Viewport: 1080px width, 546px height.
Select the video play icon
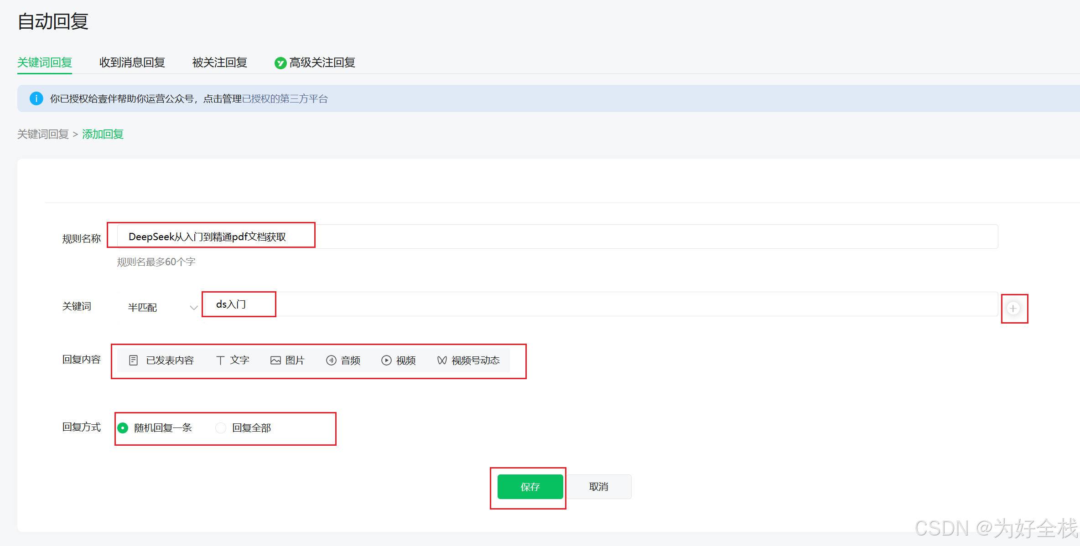point(386,361)
